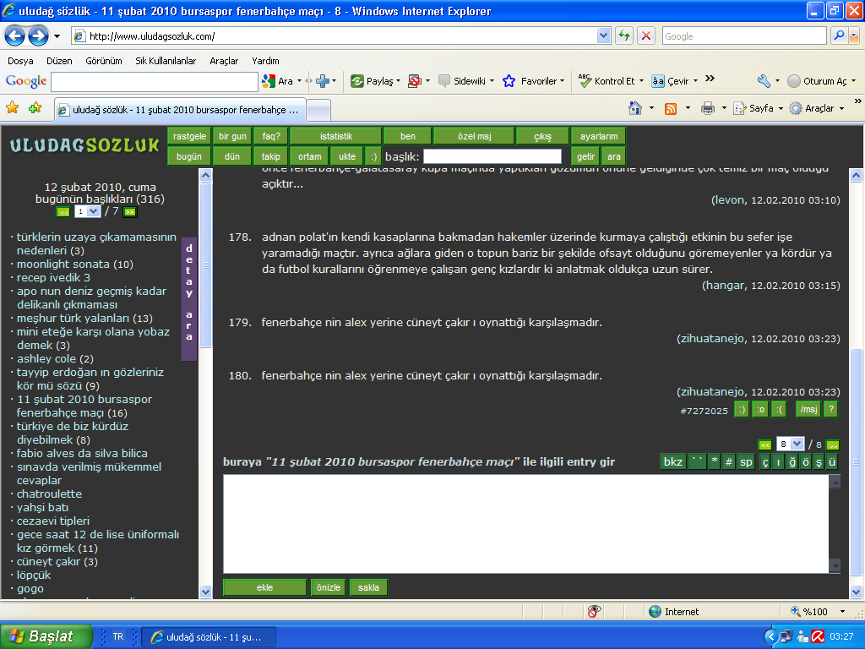Select the uludağ sözlük browser tab

(180, 110)
